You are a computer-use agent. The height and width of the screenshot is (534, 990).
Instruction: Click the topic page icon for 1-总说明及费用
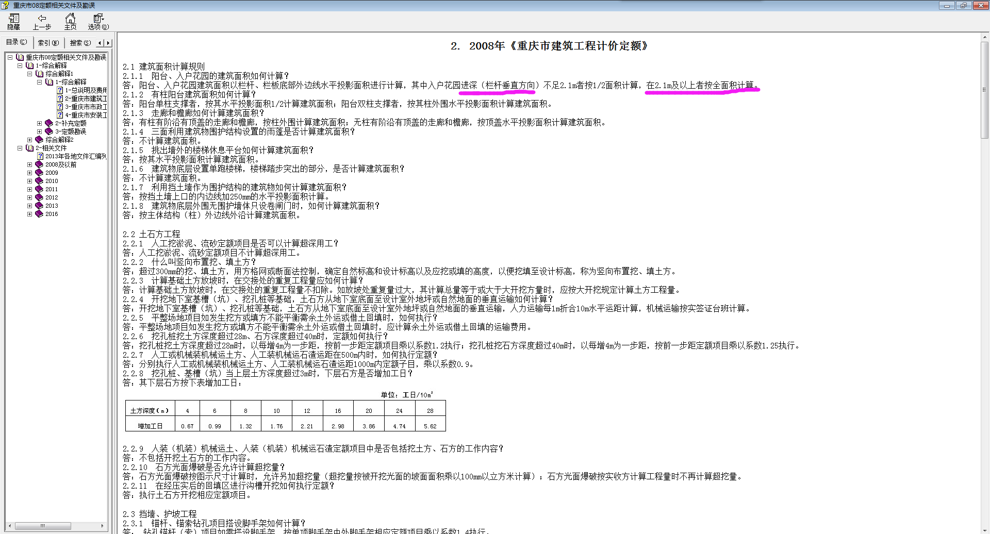60,90
